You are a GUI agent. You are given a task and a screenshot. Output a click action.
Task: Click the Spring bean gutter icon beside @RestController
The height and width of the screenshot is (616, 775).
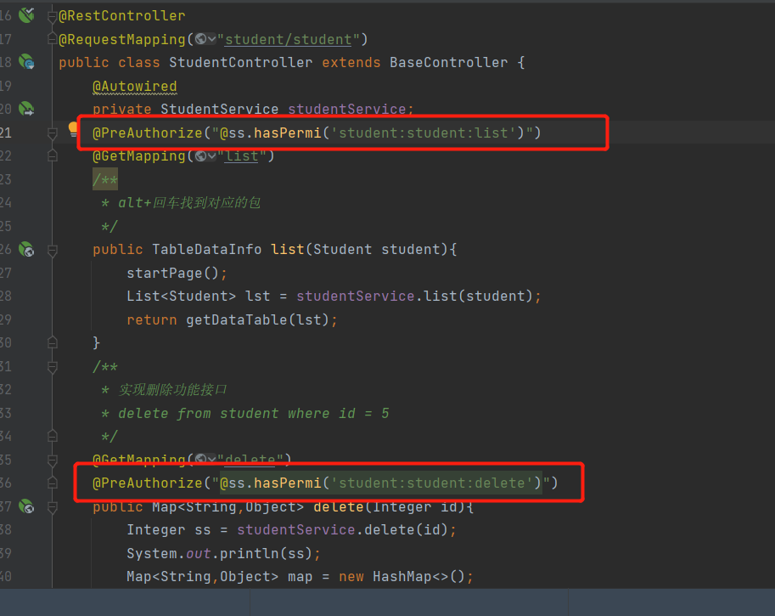(26, 15)
